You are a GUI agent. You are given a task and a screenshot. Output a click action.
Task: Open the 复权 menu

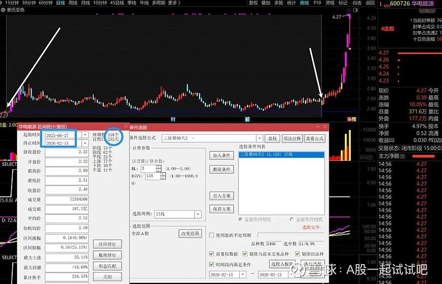point(253,3)
